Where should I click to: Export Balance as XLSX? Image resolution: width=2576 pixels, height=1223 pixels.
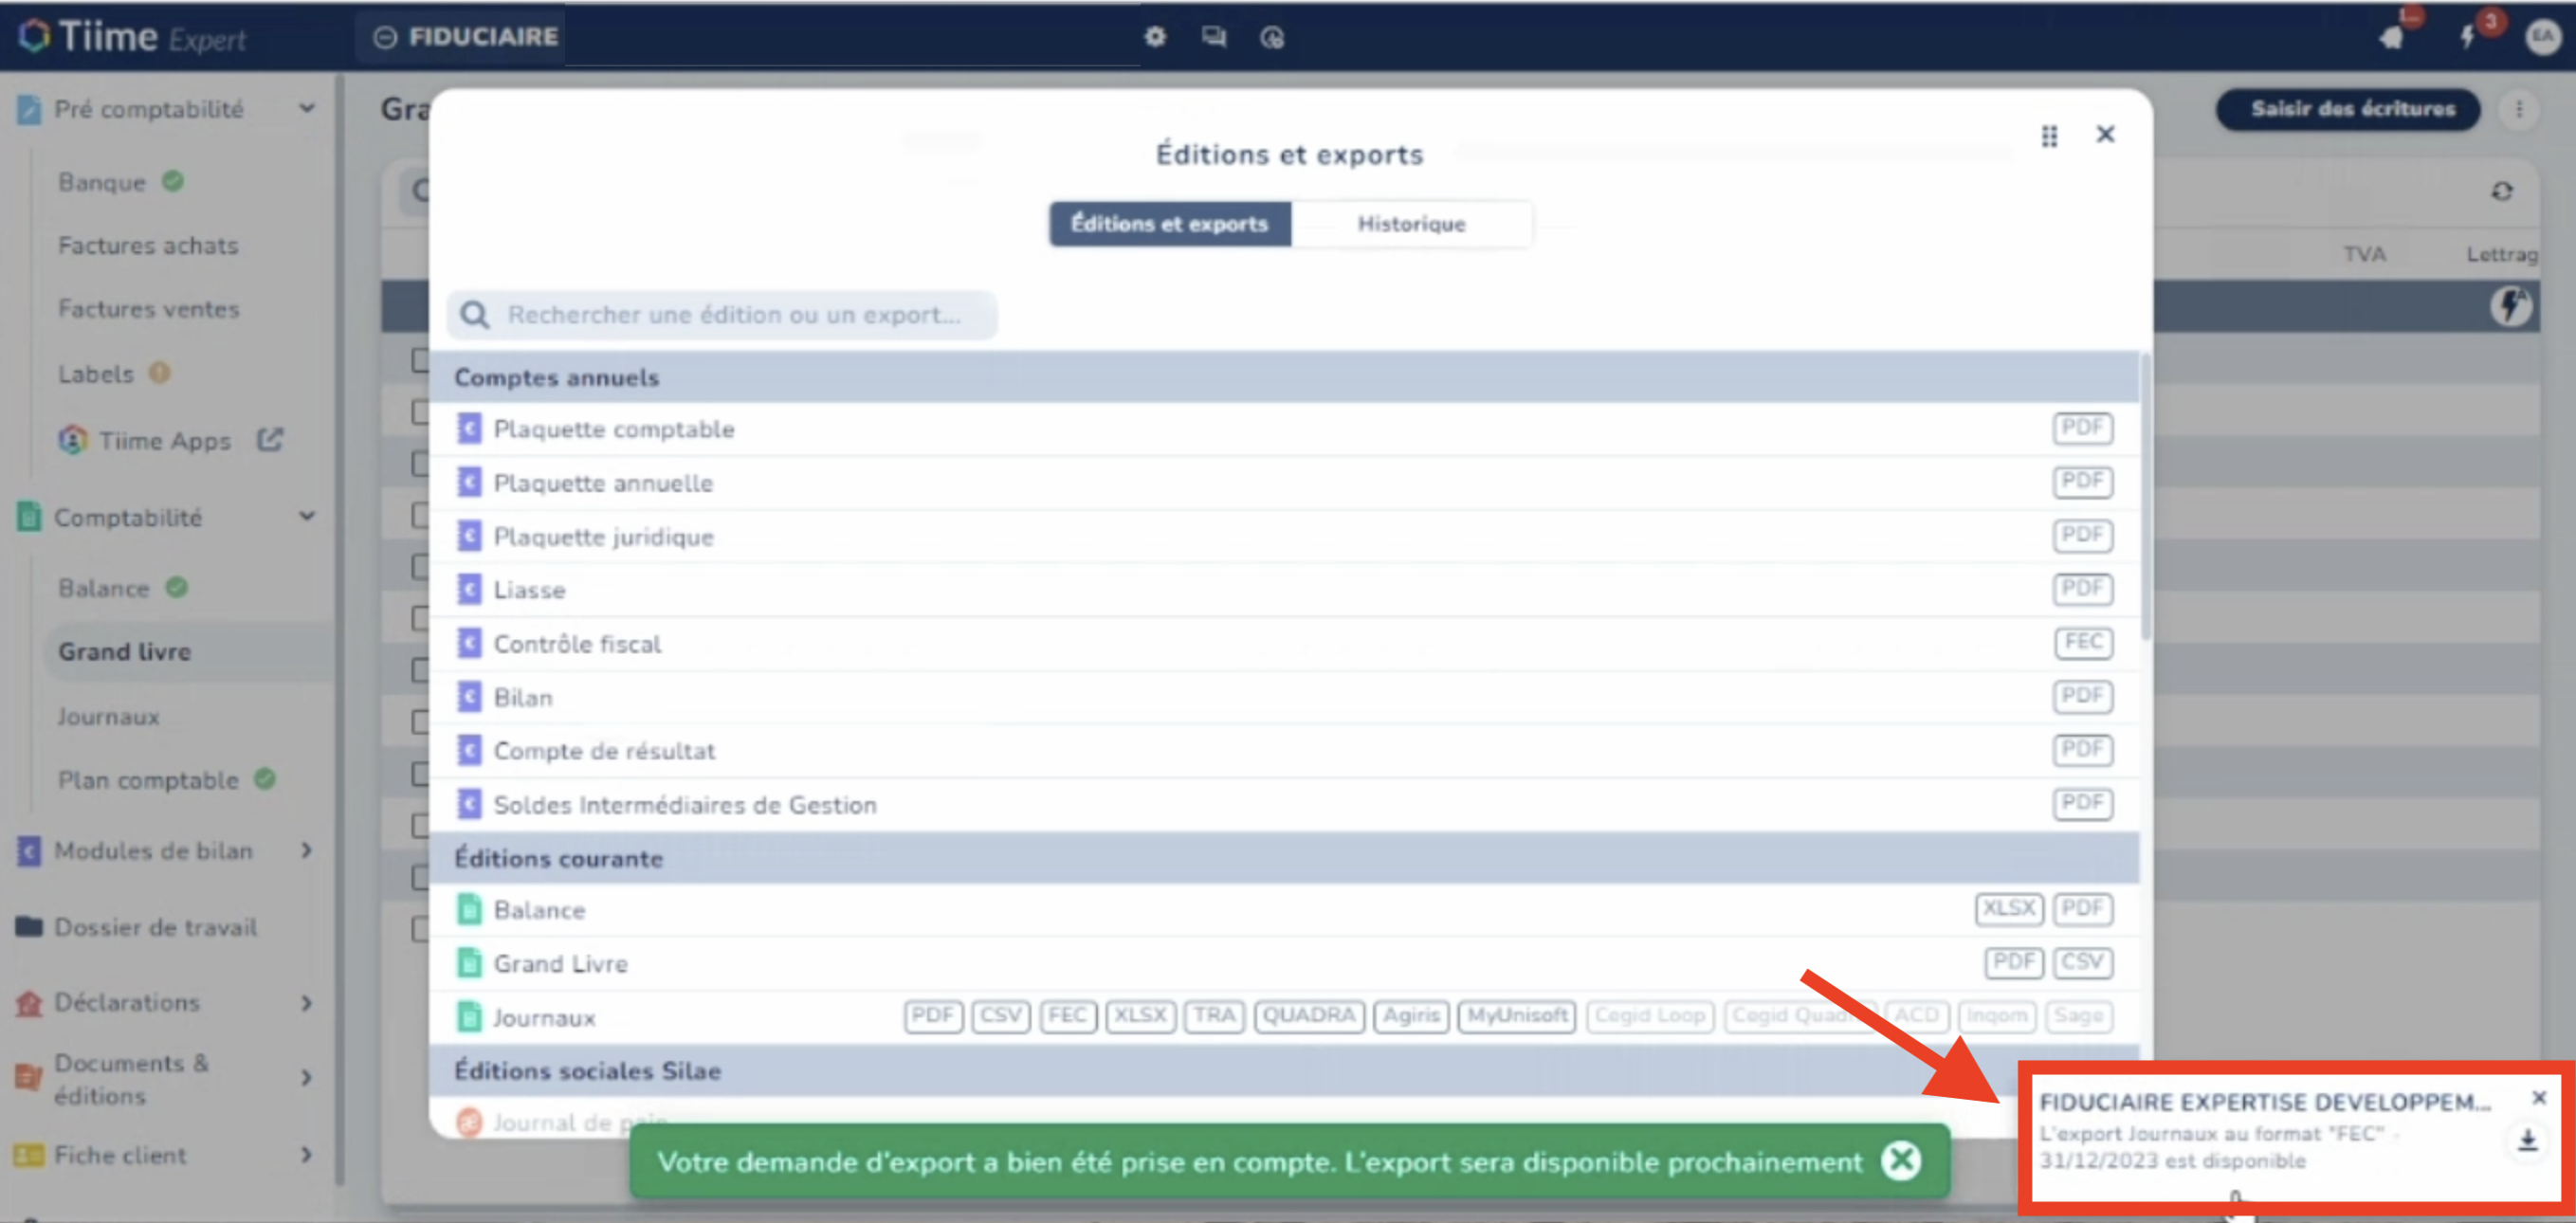point(2008,908)
